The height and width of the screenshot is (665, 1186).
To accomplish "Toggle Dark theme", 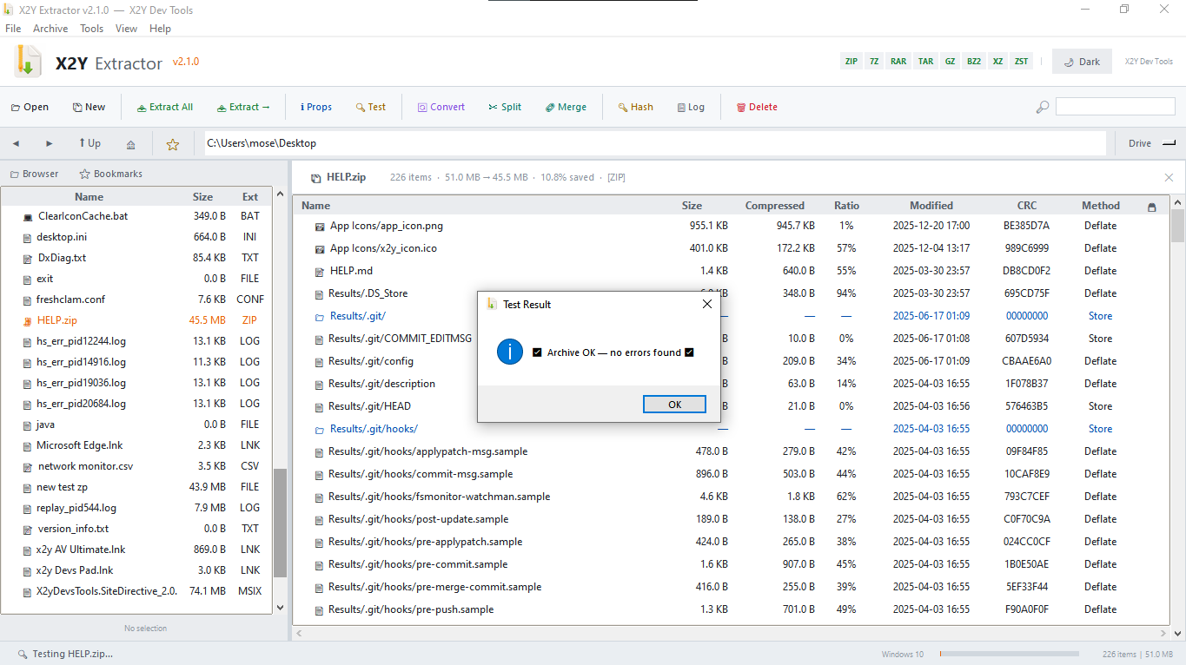I will (1082, 62).
